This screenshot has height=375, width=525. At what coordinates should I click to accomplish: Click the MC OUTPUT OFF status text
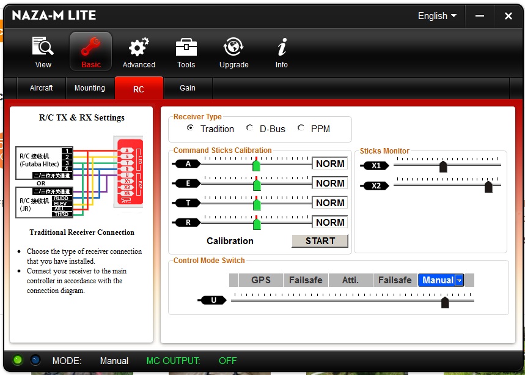click(191, 360)
